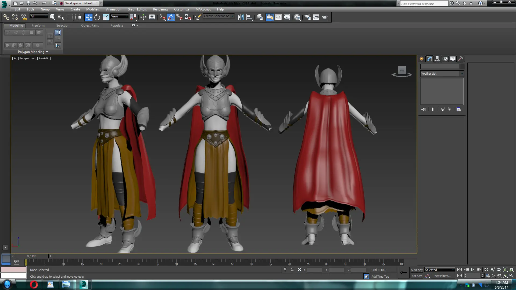The height and width of the screenshot is (290, 516).
Task: Open the MAXScript menu
Action: tap(203, 9)
